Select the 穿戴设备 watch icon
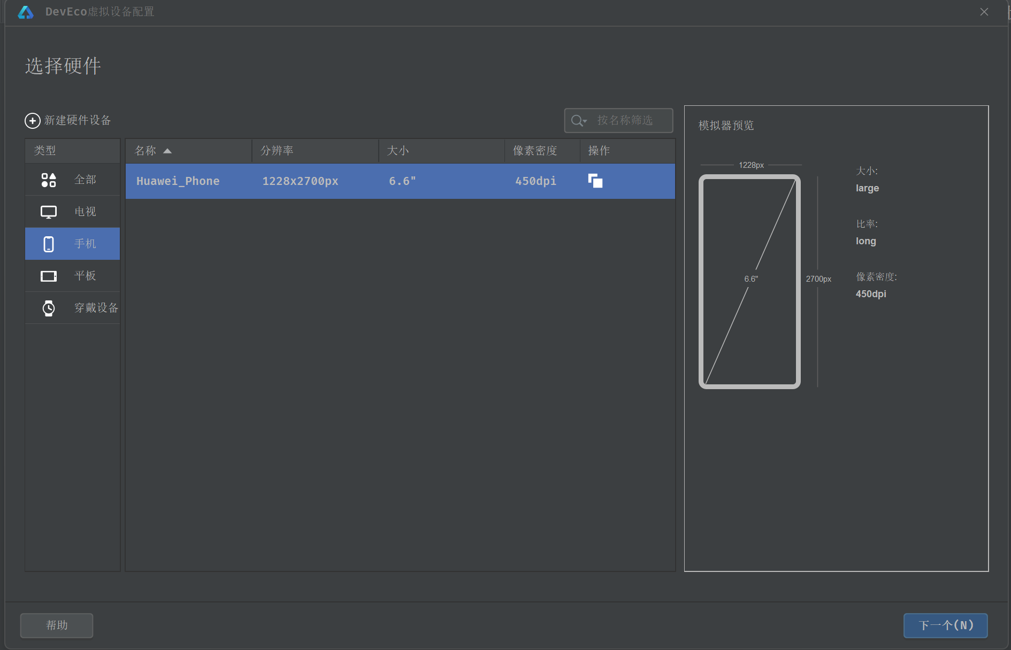 pyautogui.click(x=49, y=308)
